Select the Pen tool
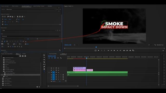The image size is (166, 93). point(44,67)
